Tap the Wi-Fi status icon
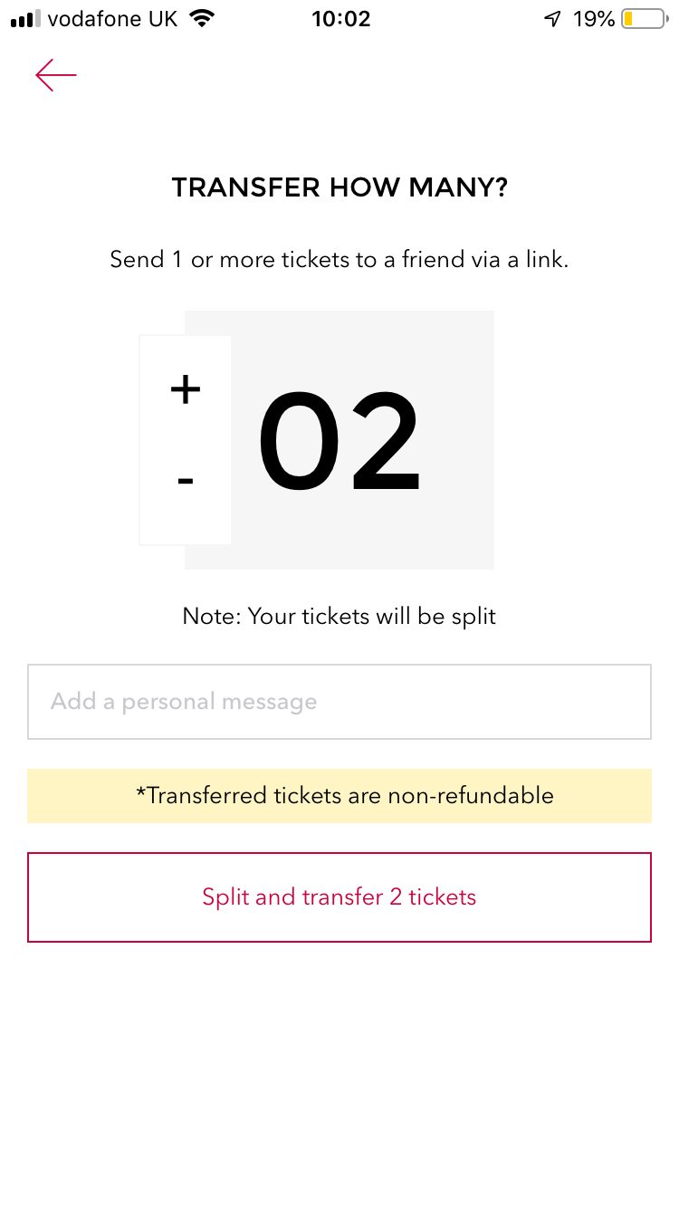The width and height of the screenshot is (679, 1208). pos(203,19)
